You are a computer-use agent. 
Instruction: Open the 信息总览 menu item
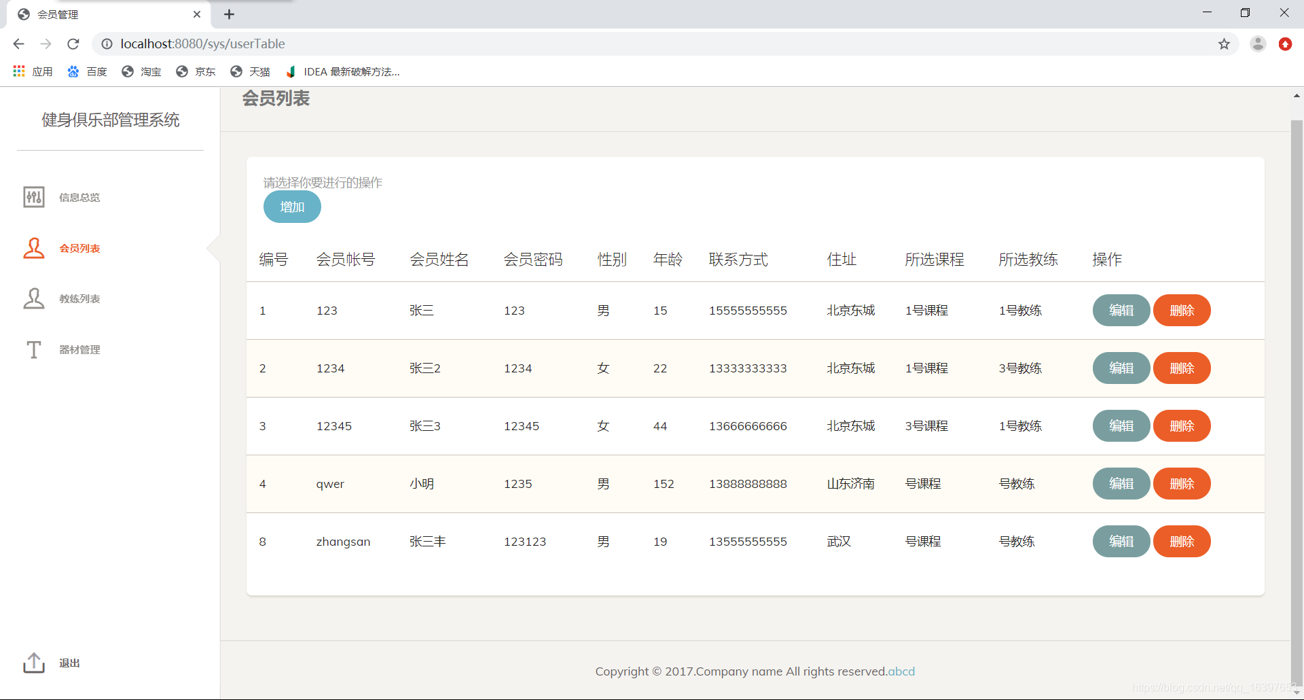[79, 197]
